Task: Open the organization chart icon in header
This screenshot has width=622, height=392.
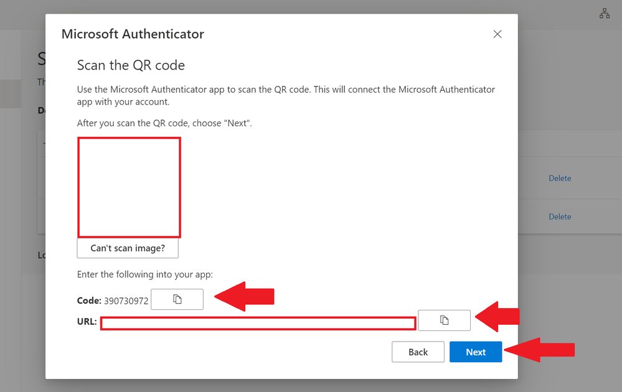Action: pyautogui.click(x=605, y=14)
